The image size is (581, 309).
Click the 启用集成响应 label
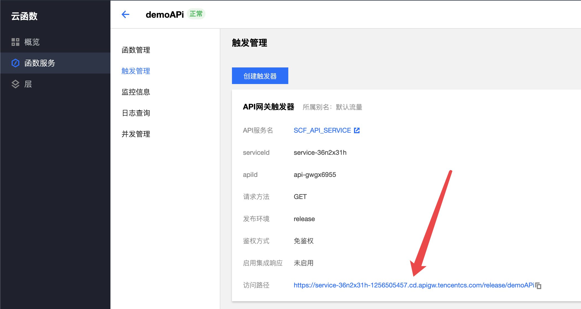click(x=263, y=263)
